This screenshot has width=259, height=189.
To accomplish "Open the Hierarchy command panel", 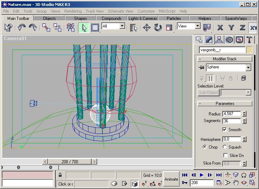I will click(219, 39).
